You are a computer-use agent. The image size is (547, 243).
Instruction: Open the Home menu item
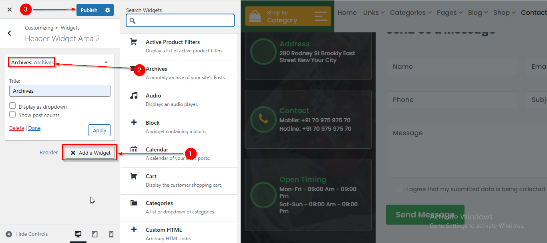click(347, 13)
